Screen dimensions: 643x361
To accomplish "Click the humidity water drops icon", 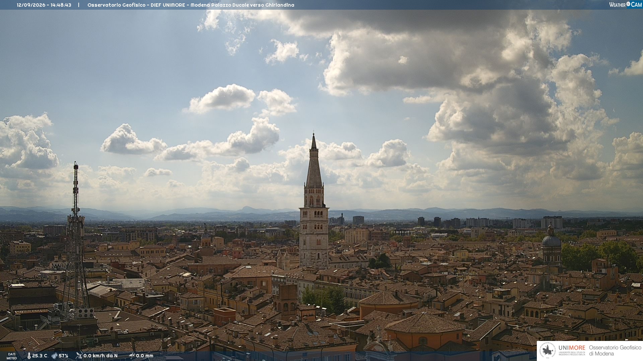I will click(54, 356).
